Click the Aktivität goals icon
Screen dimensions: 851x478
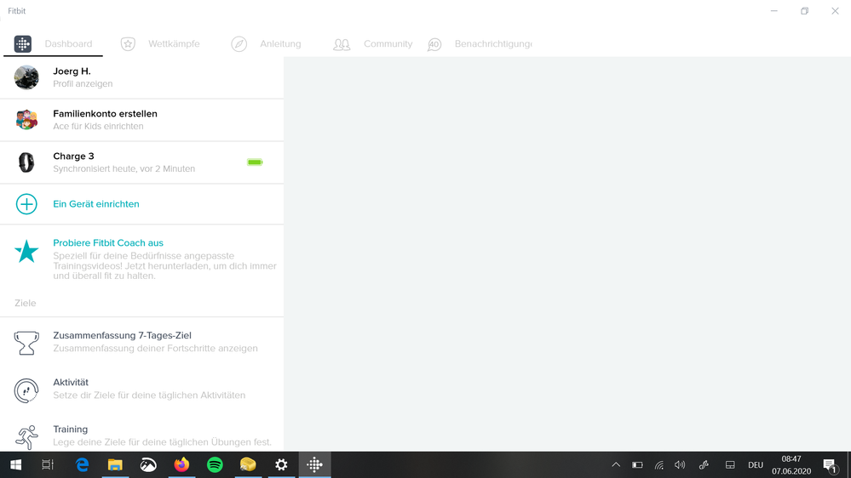(26, 390)
